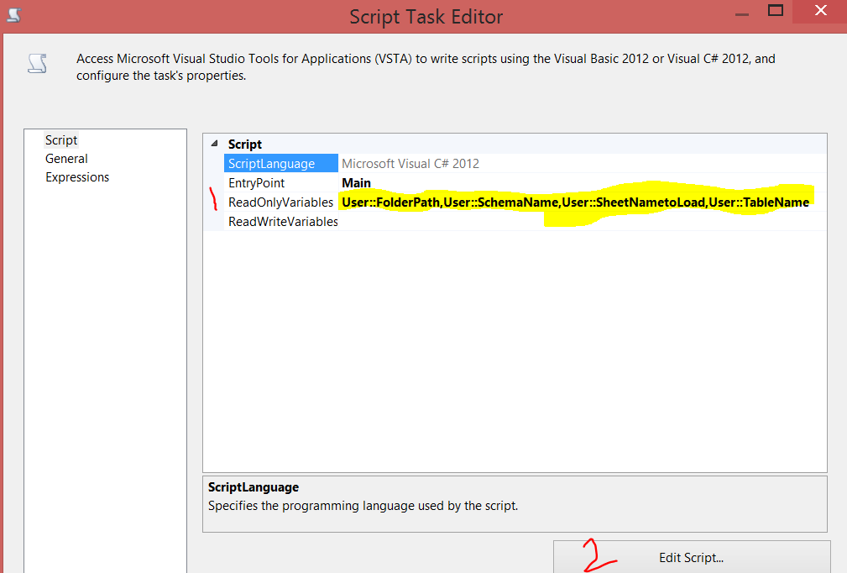
Task: Click the ReadOnlyVariables property label
Action: [282, 202]
